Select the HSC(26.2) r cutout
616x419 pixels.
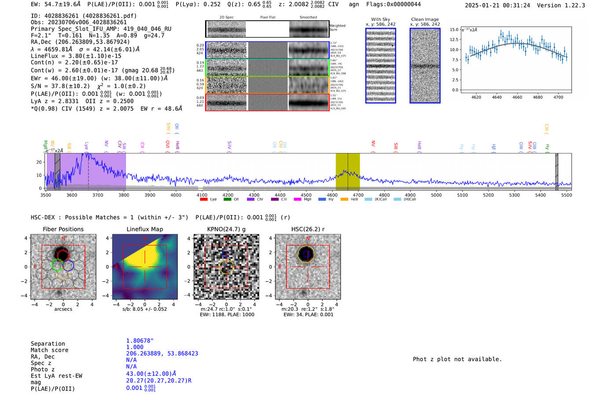click(308, 266)
